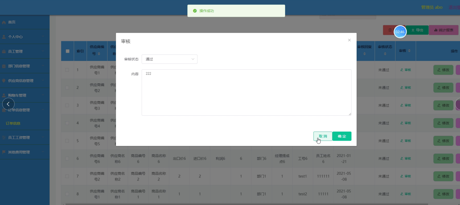Toggle the select-all checkbox in table header

click(x=67, y=51)
